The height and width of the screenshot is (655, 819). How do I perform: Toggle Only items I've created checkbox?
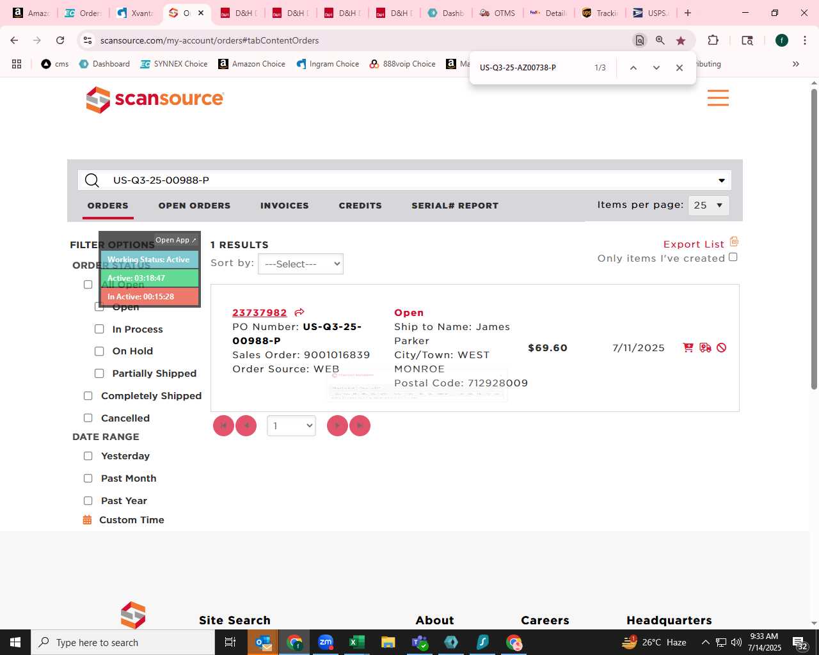733,257
